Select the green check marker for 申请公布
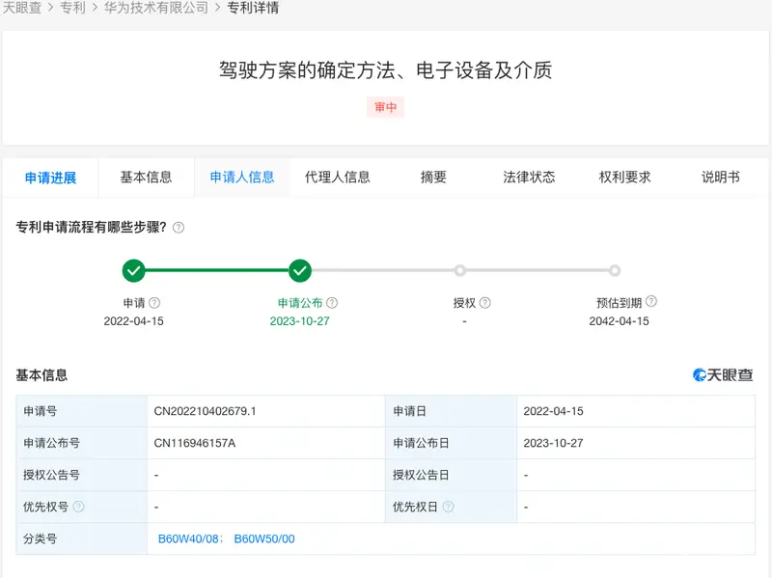772x578 pixels. (x=300, y=270)
